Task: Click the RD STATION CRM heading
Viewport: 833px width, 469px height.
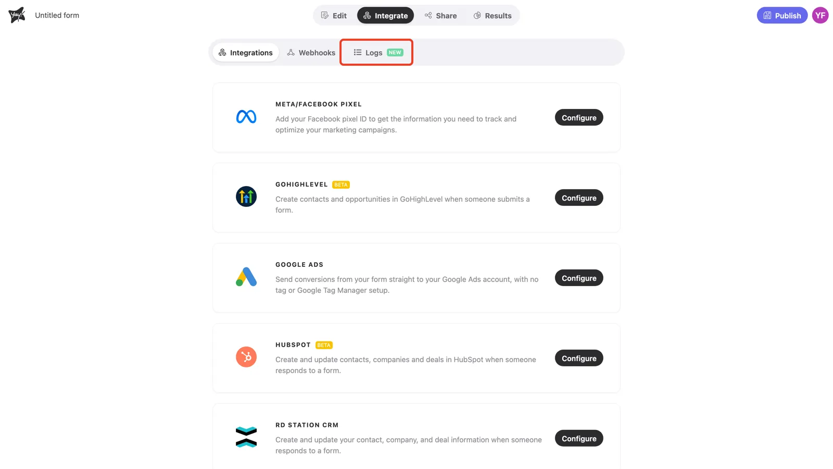Action: [x=307, y=425]
